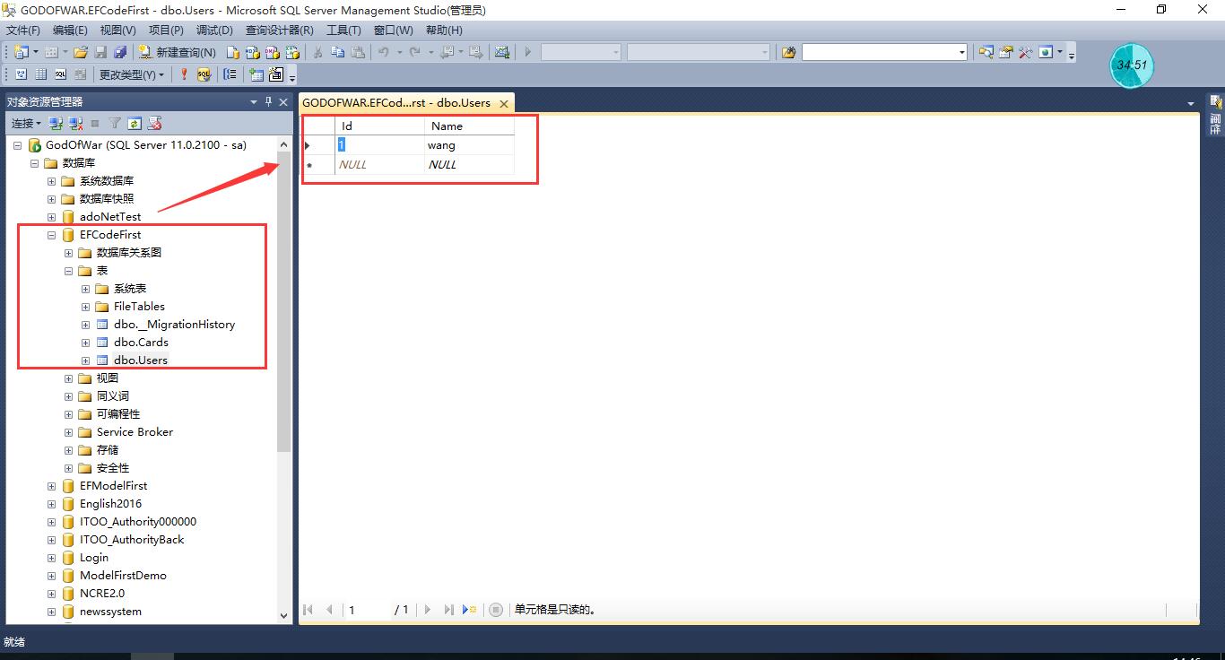Click the add group by icon
Screen dimensions: 1225x660
coord(230,74)
